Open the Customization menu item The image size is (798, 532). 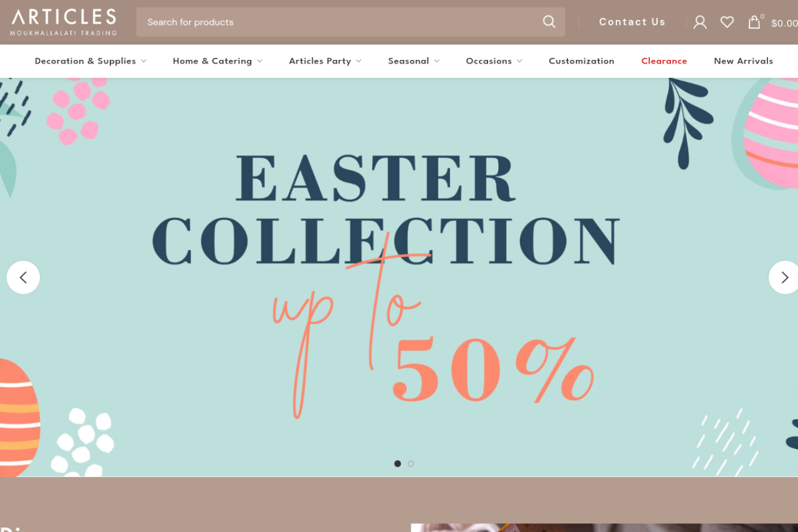(582, 61)
